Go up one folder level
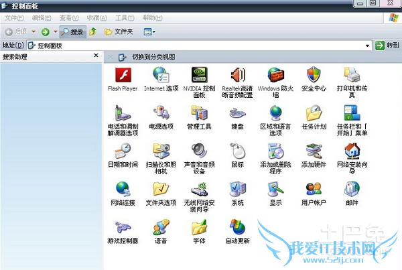Image resolution: width=402 pixels, height=270 pixels. (x=93, y=31)
